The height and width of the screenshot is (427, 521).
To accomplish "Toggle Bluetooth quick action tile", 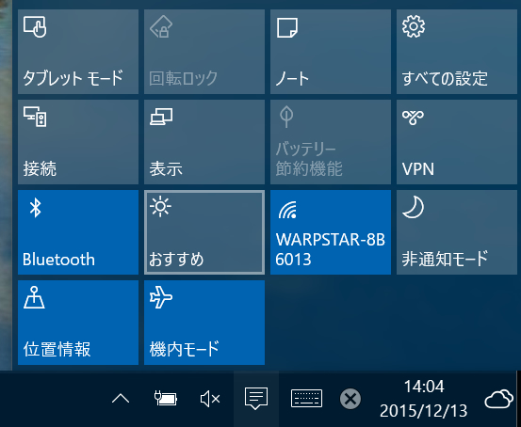I will coord(78,232).
